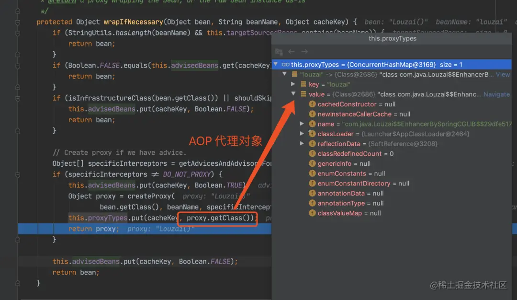The image size is (517, 300).
Task: Select the cachedConstructor = null row
Action: click(392, 104)
